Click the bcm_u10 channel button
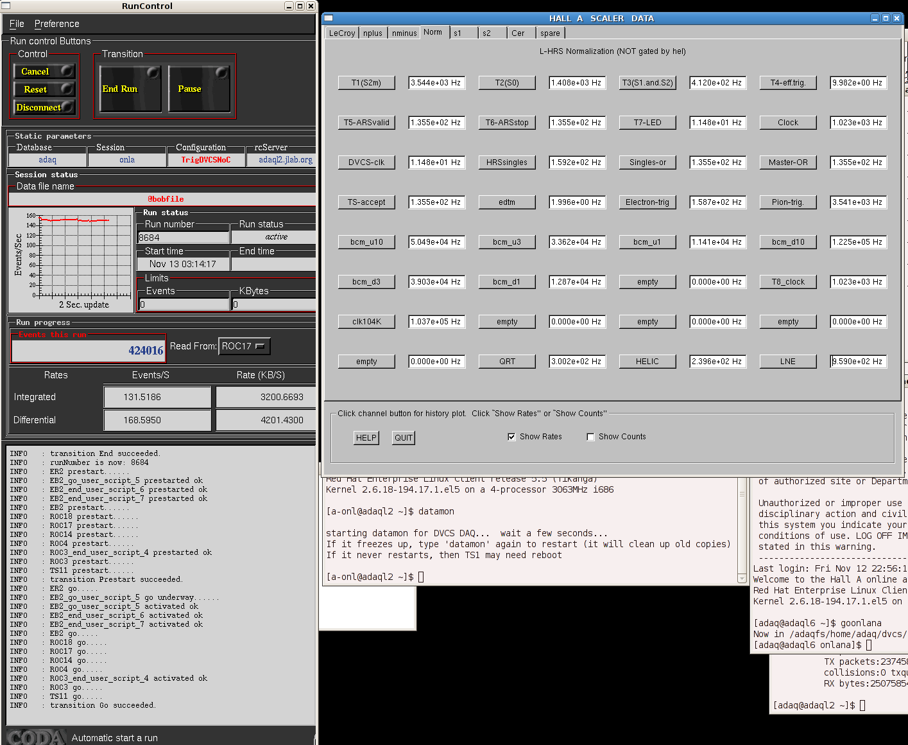The image size is (908, 745). pyautogui.click(x=366, y=242)
